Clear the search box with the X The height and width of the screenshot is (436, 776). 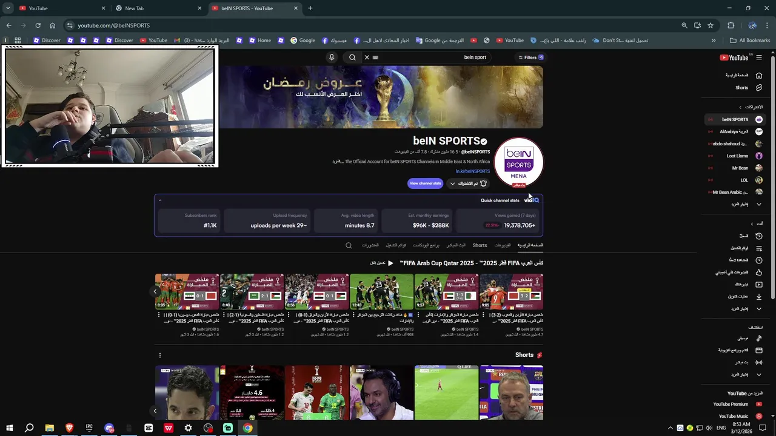click(367, 58)
